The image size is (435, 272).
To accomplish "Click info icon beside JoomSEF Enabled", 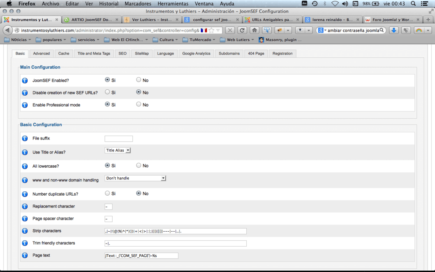I will 25,80.
